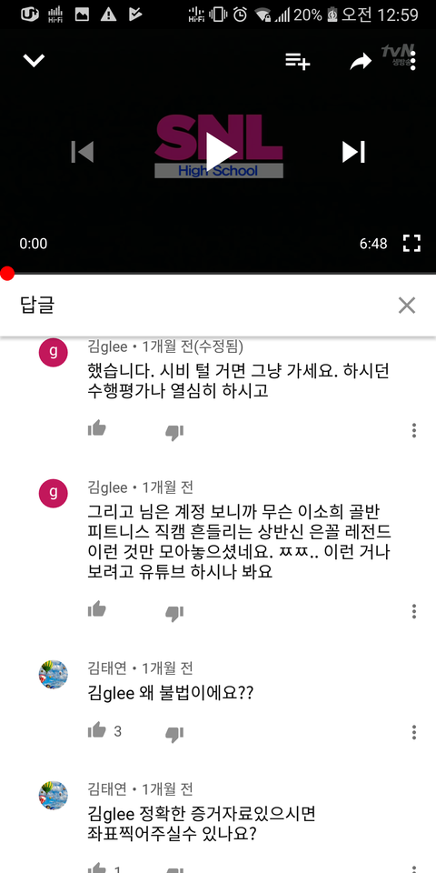Open options menu for 왜 불법이에요 comment

pos(414,732)
